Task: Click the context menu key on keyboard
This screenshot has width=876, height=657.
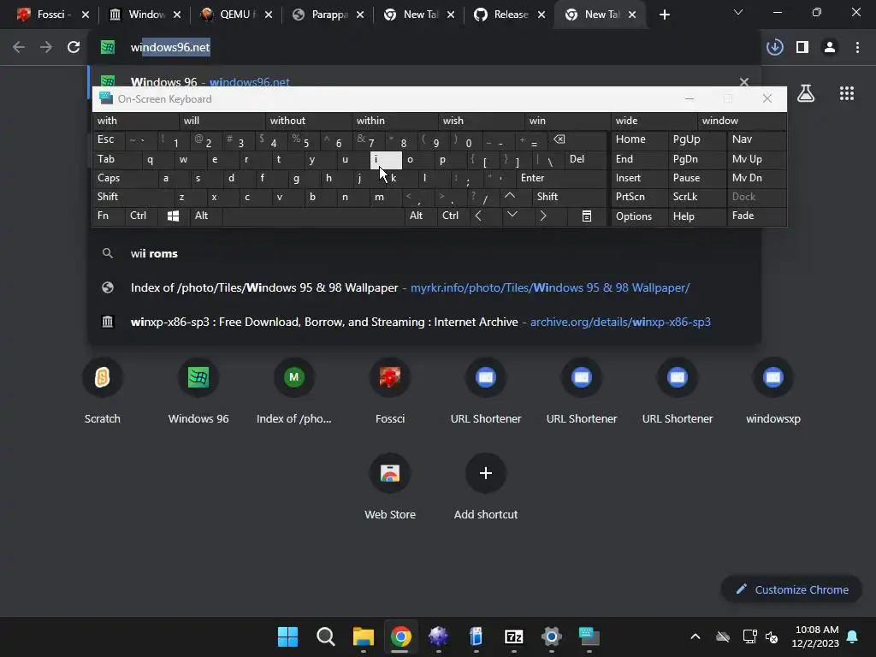Action: 587,216
